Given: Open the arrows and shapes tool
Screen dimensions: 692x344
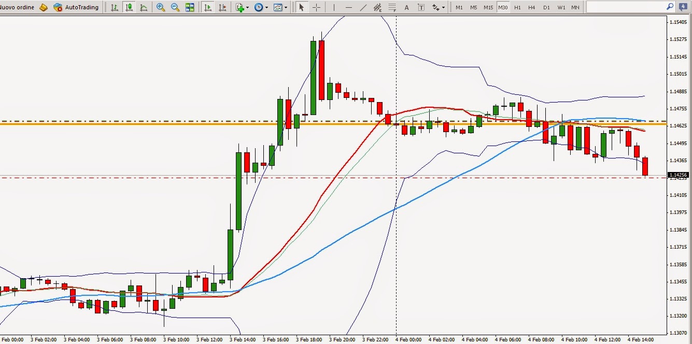Looking at the screenshot, I should pos(435,7).
